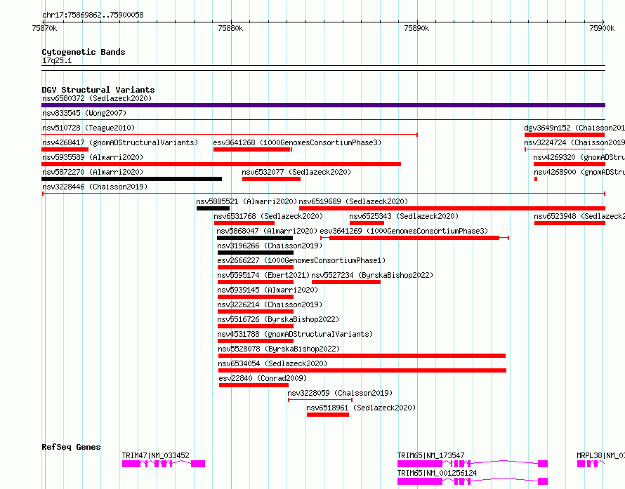
Task: Click nsv6525343 (Sedlazeck2020) label
Action: [404, 216]
